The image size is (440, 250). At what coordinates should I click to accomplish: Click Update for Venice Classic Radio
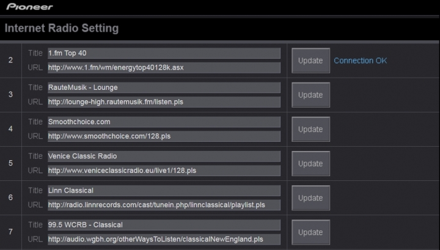[310, 164]
